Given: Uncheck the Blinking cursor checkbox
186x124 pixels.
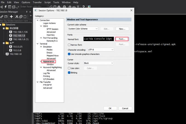Looking at the screenshot, I should point(69,73).
